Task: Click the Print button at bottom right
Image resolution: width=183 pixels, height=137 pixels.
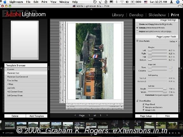Action: coord(167,116)
